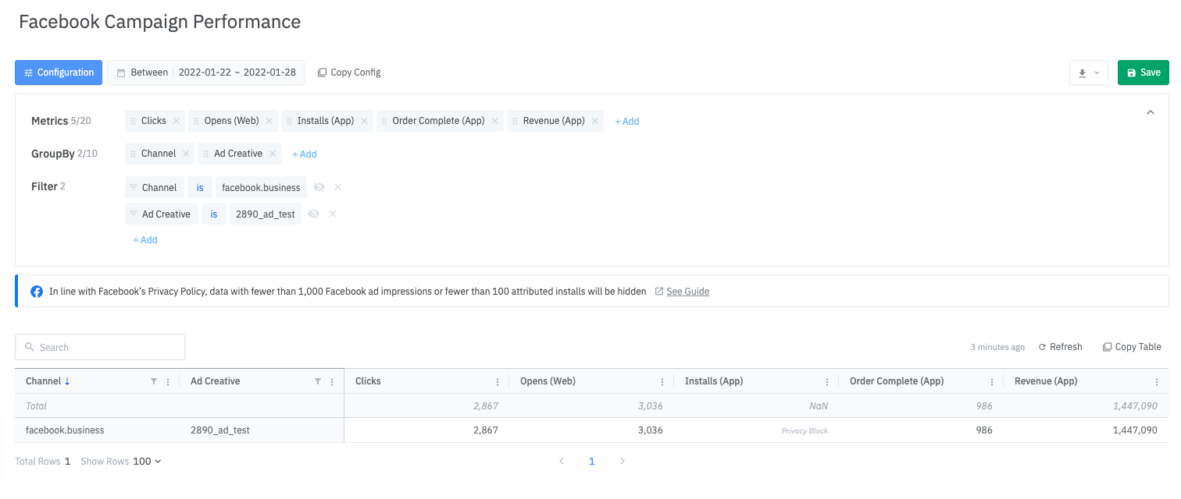Change Ad Creative filter operator 'is'
Image resolution: width=1181 pixels, height=499 pixels.
pos(214,214)
